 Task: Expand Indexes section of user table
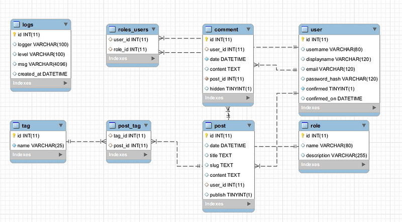pyautogui.click(x=374, y=107)
